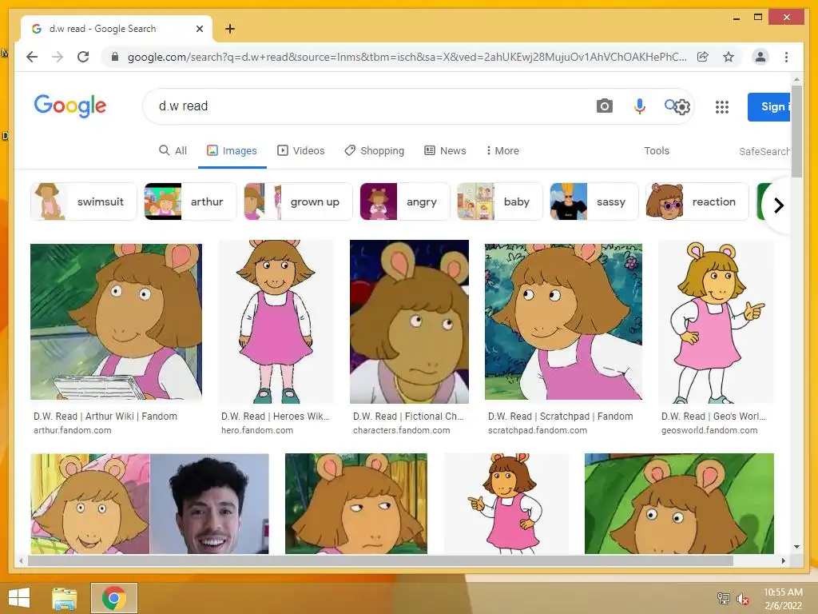Open the D.W. on green background thumbnail

tap(679, 504)
